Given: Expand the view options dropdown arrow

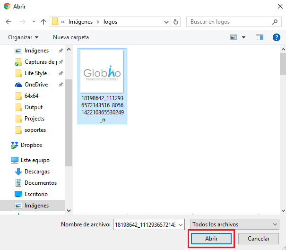Looking at the screenshot, I should point(244,37).
